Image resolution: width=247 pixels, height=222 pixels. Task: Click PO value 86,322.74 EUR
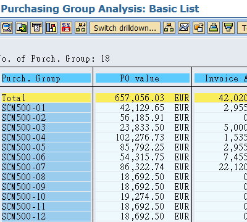tap(143, 167)
